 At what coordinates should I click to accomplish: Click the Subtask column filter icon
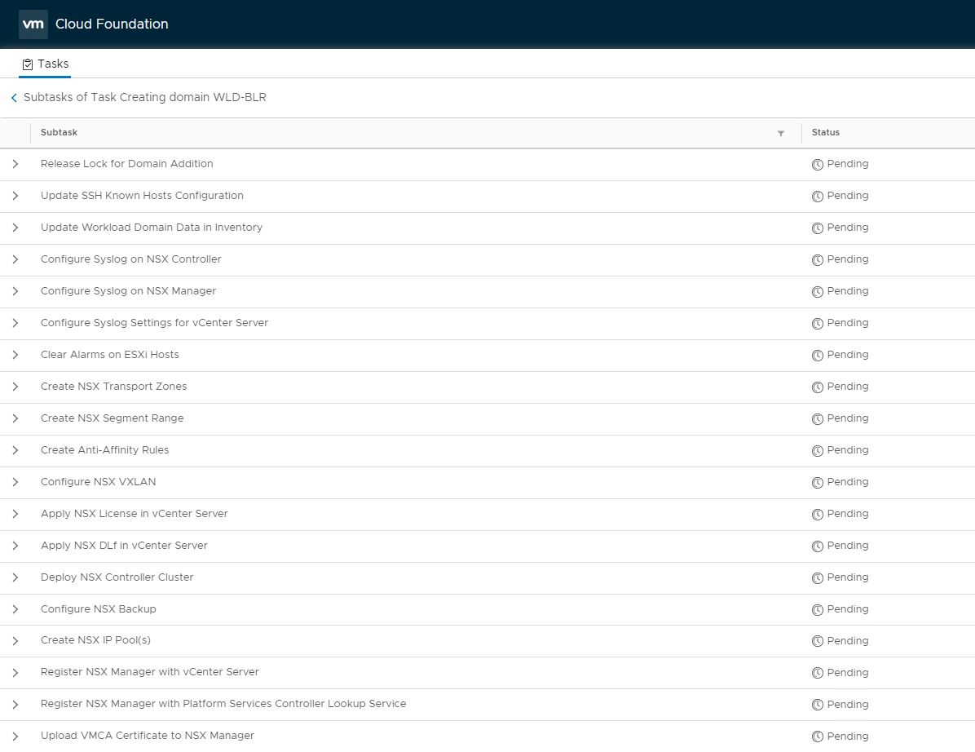(780, 133)
